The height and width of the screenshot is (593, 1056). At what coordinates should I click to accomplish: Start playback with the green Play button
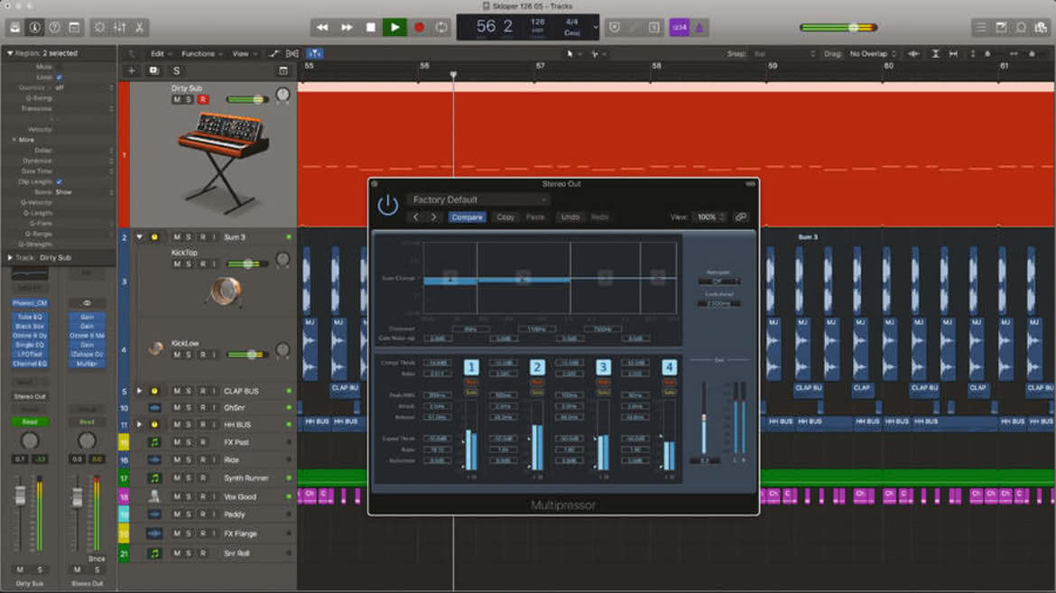[x=394, y=28]
